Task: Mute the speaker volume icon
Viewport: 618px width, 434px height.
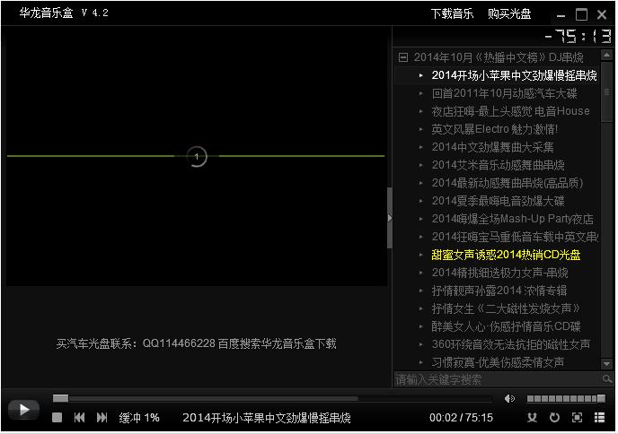Action: [x=509, y=399]
